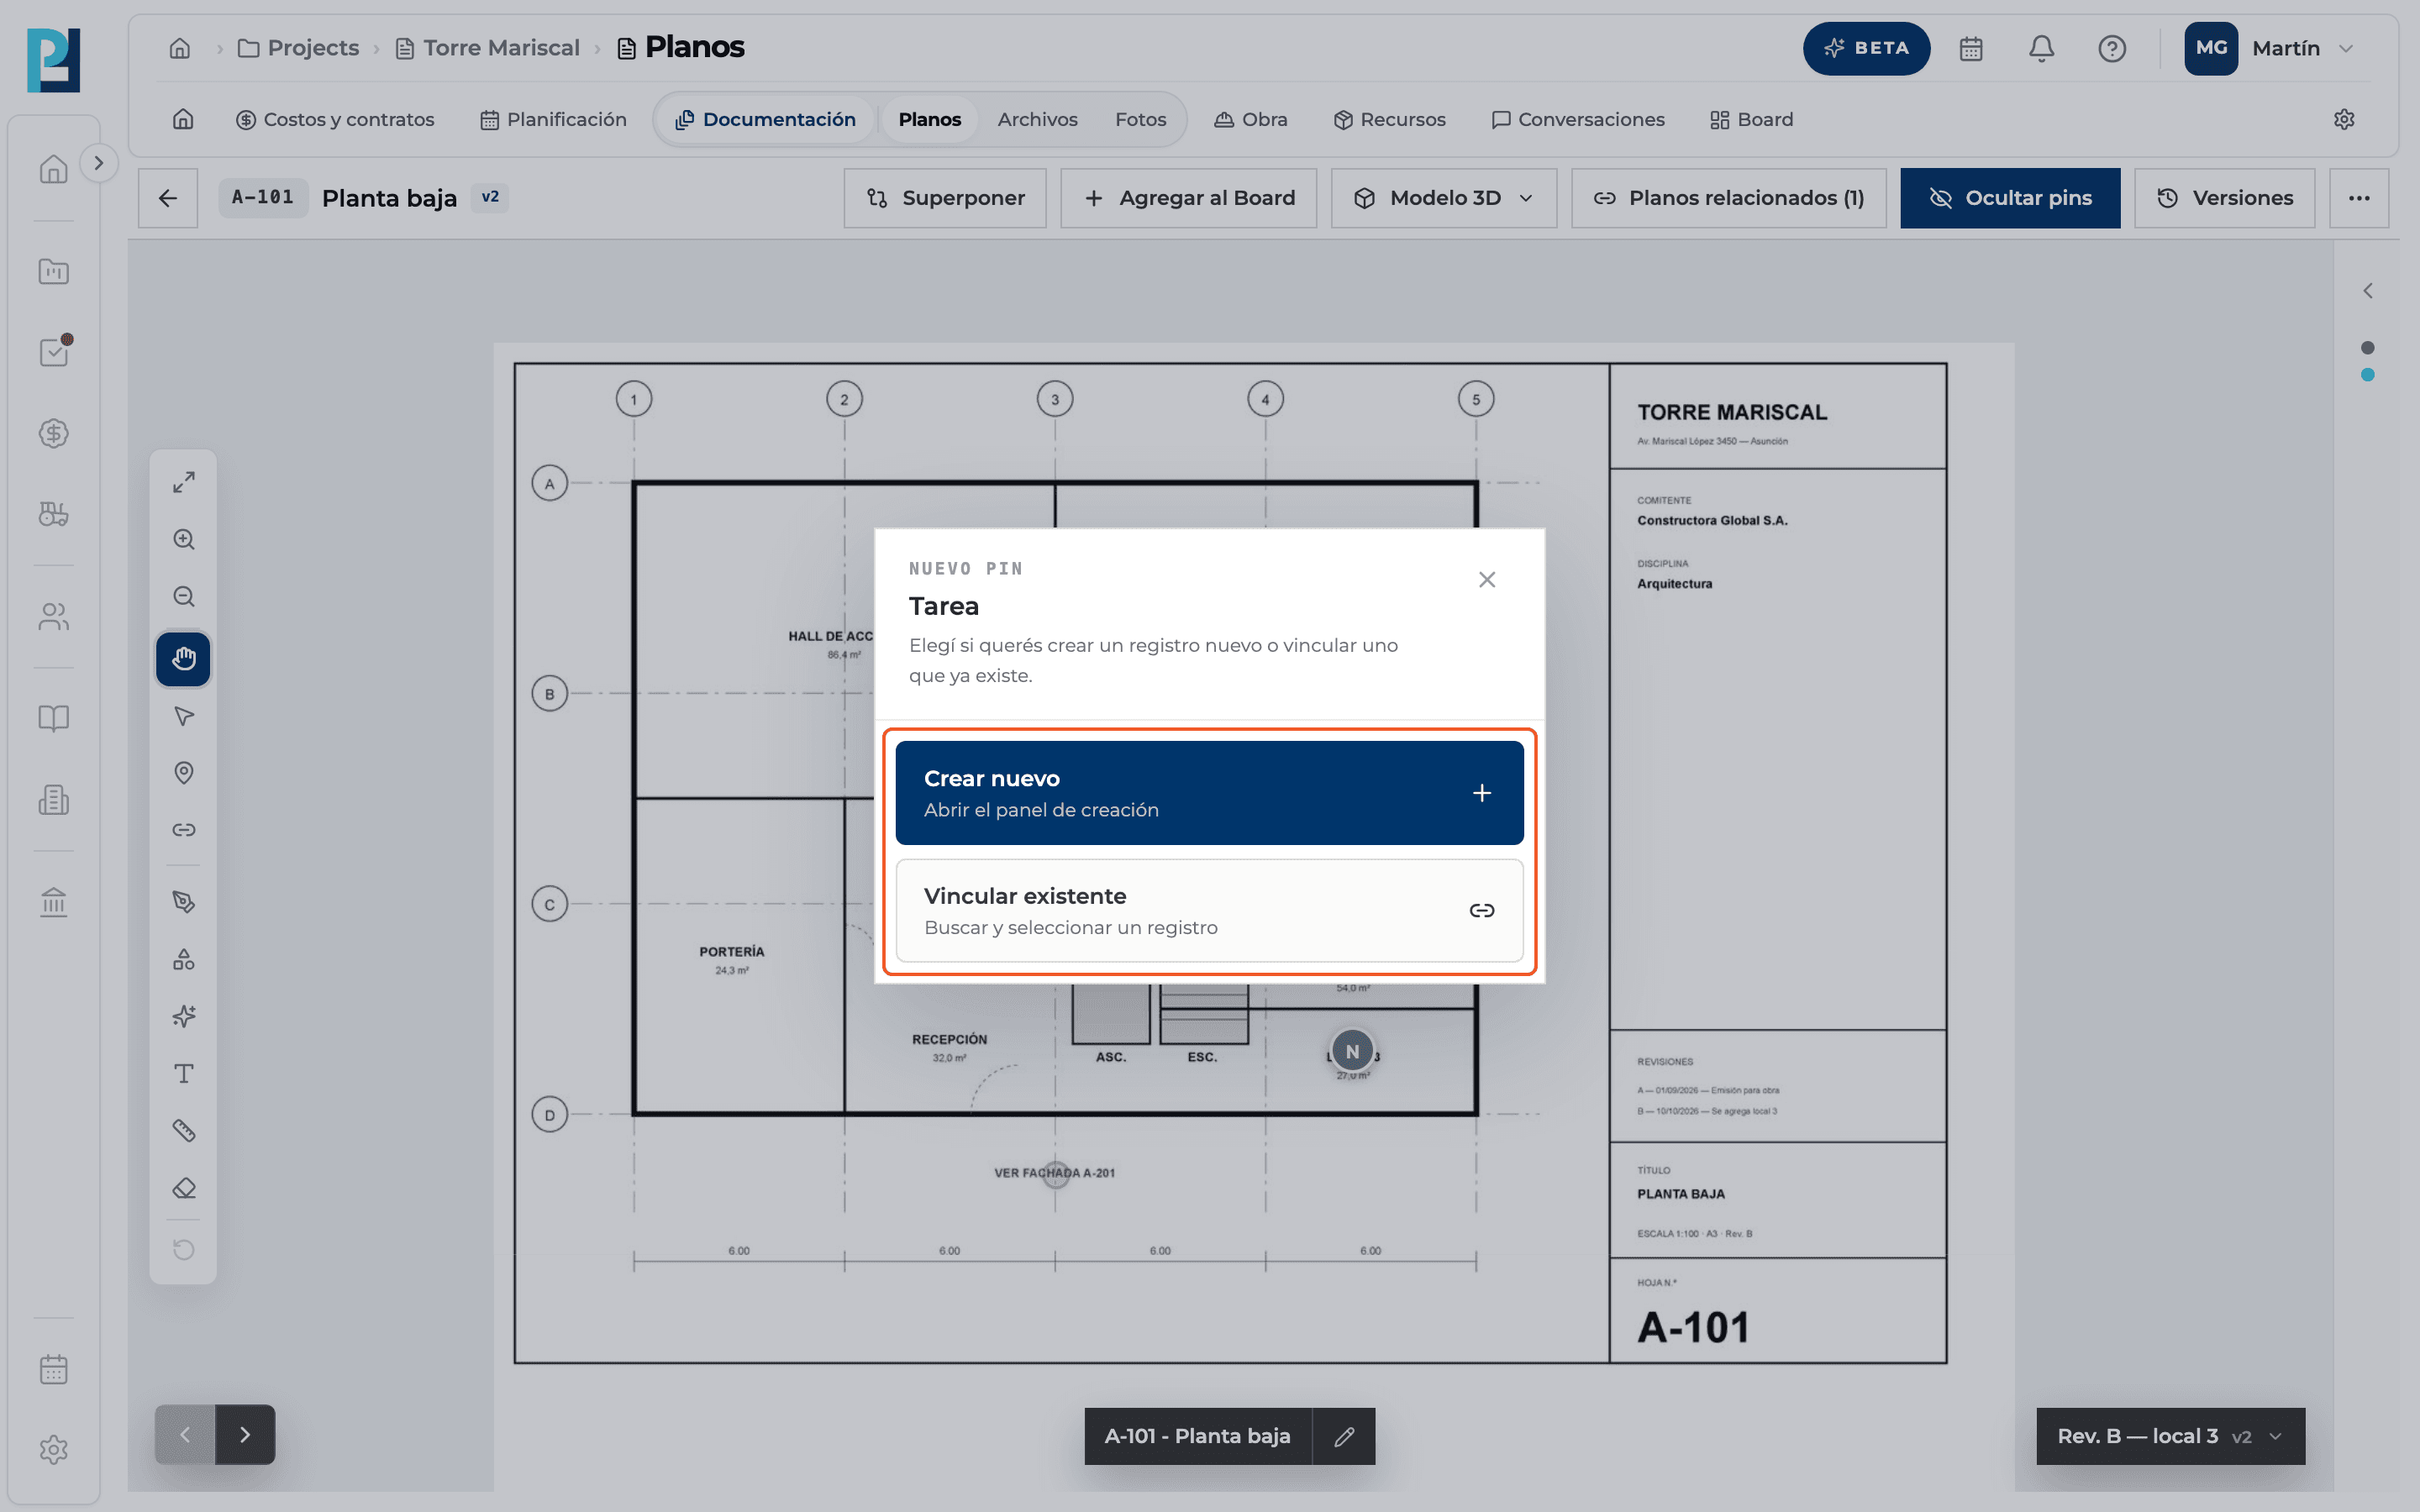Toggle Ocultar pins button
The width and height of the screenshot is (2420, 1512).
2009,198
